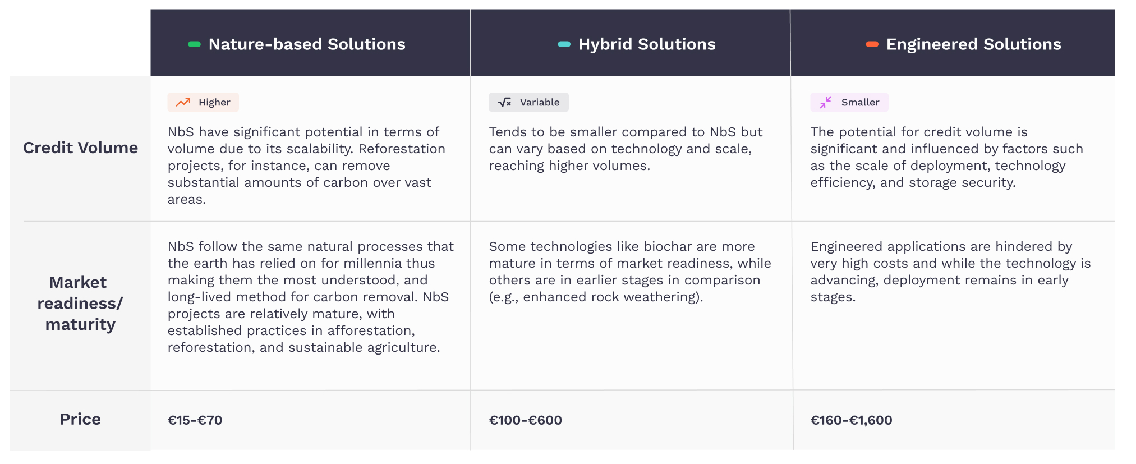Click the square root Variable icon
This screenshot has height=464, width=1136.
504,102
